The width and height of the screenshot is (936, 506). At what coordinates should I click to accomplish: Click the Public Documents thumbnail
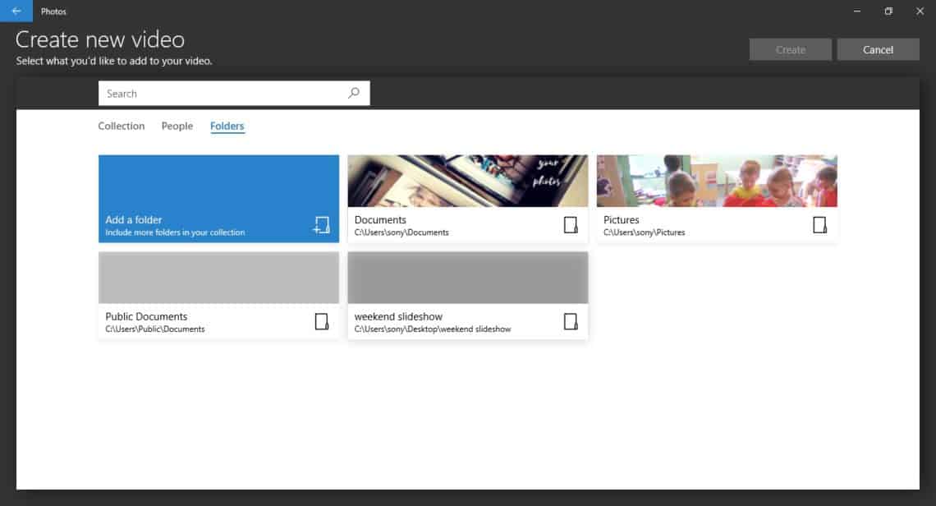coord(218,277)
